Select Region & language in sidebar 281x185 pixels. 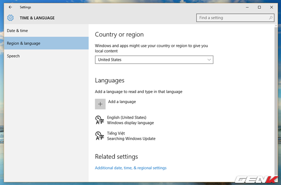point(46,43)
